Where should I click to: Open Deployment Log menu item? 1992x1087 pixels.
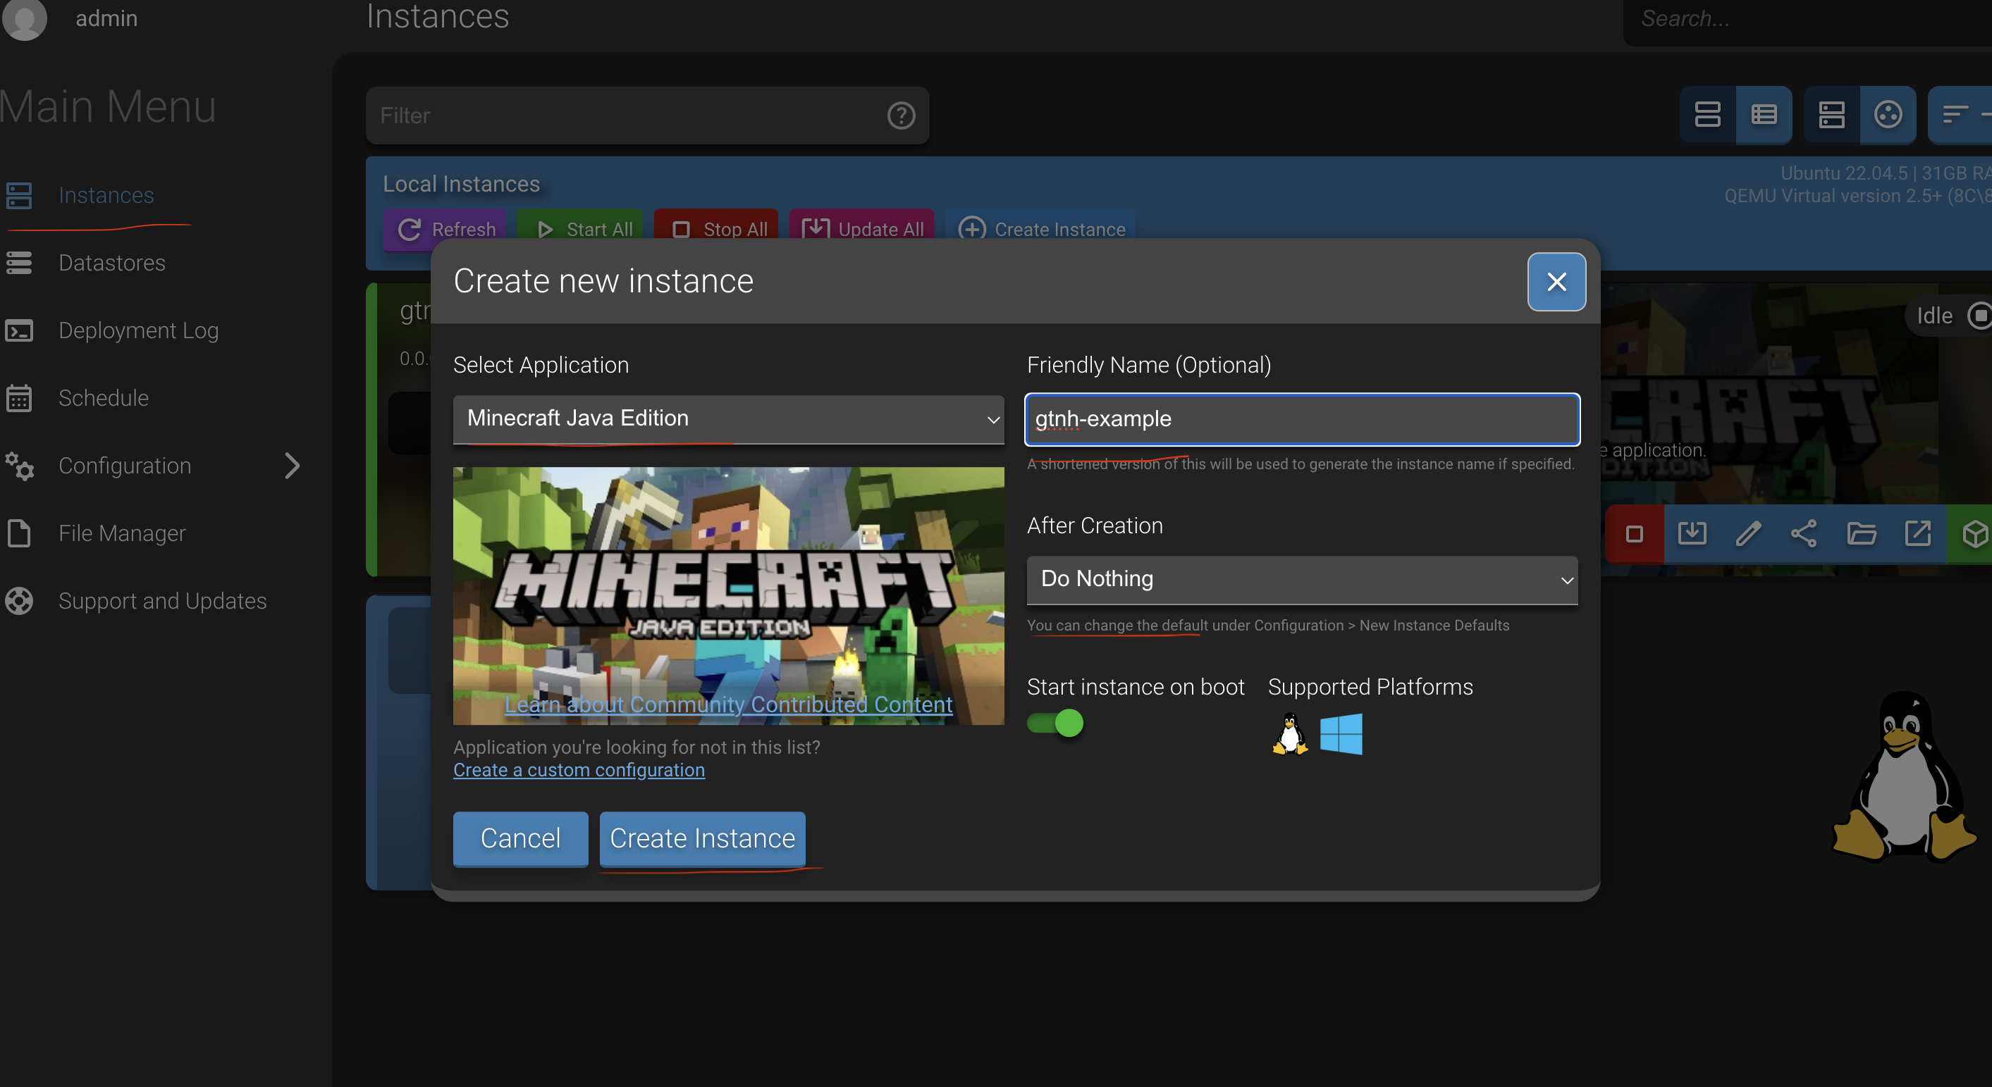[138, 331]
